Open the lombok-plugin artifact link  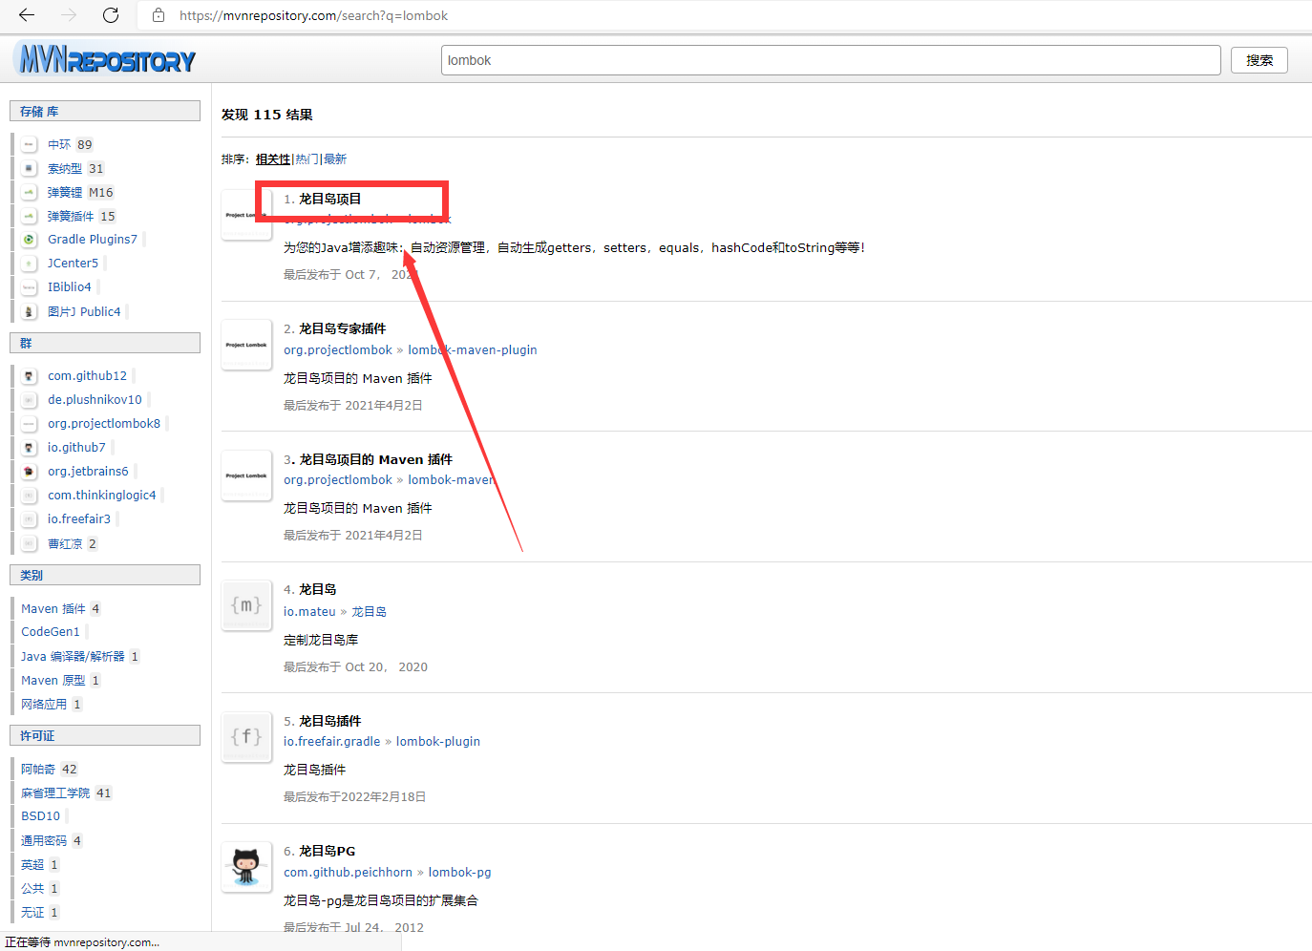438,742
